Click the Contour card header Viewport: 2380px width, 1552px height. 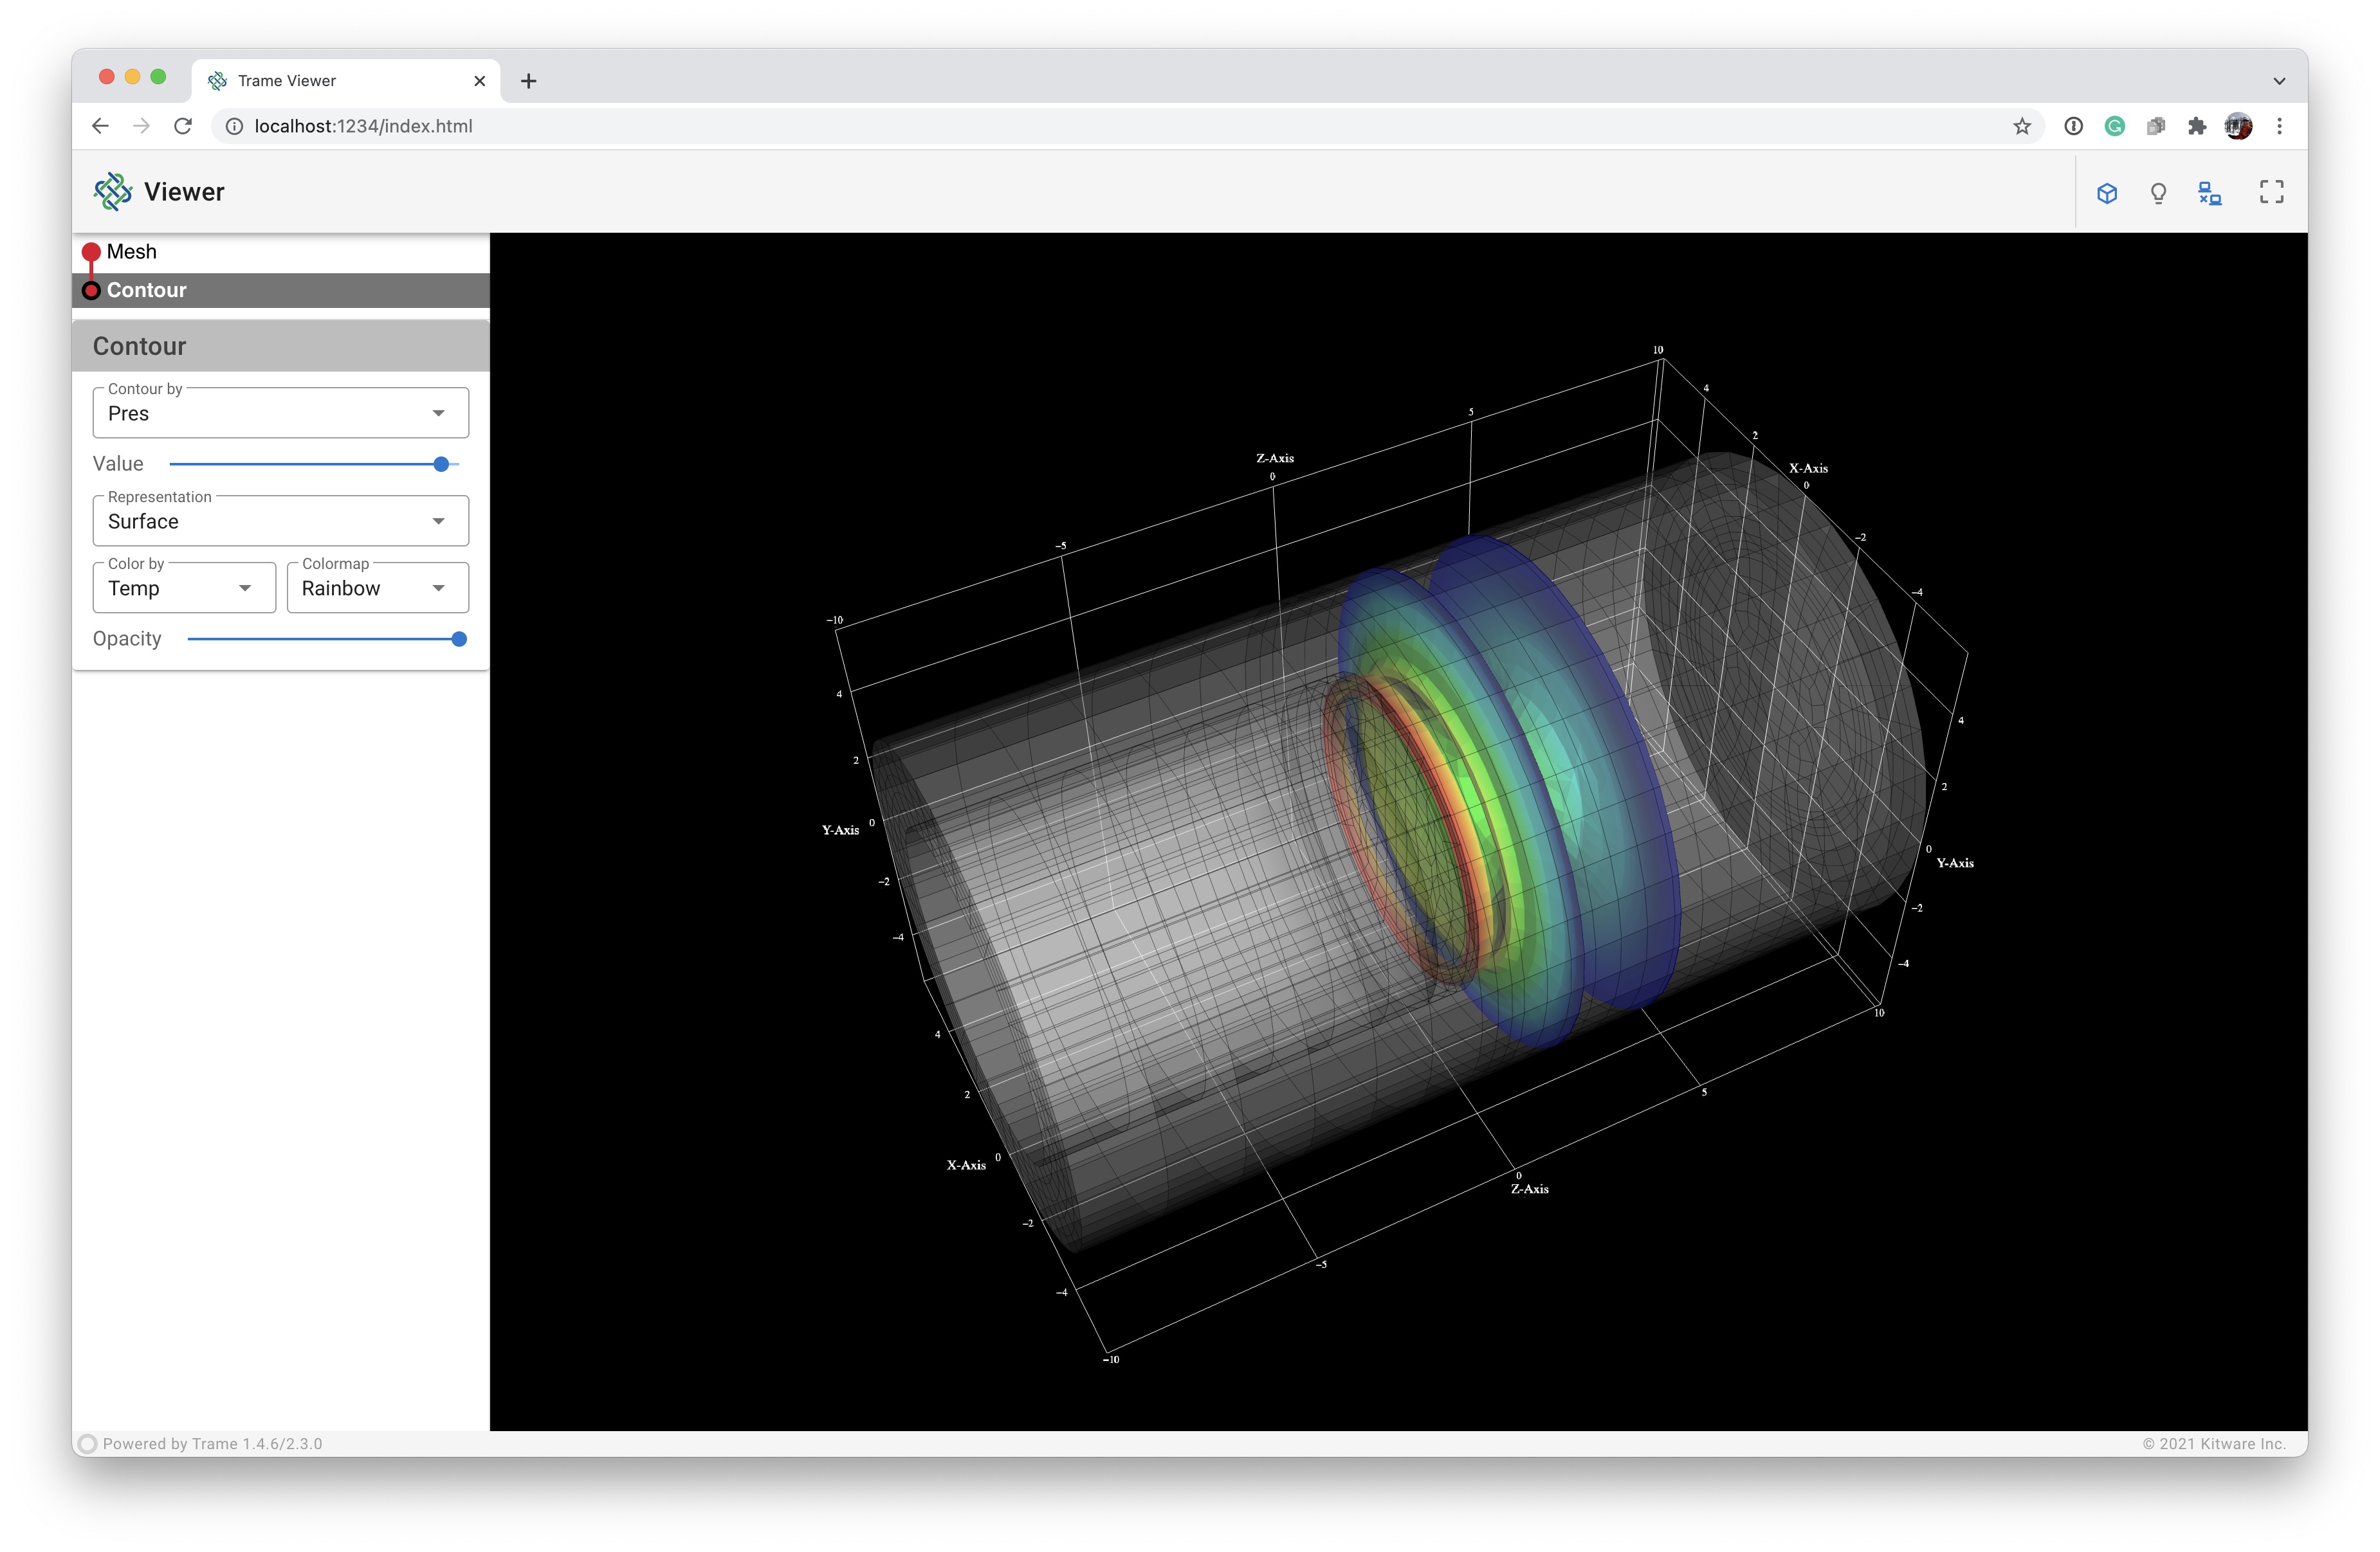click(281, 346)
